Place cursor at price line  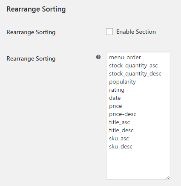tap(115, 106)
